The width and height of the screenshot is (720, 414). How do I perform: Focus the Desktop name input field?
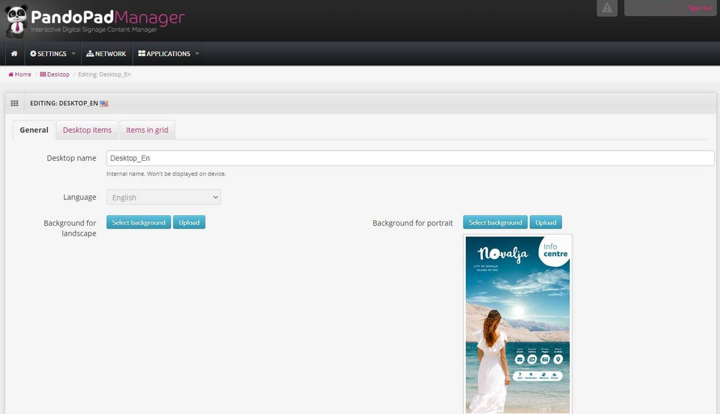click(x=410, y=158)
